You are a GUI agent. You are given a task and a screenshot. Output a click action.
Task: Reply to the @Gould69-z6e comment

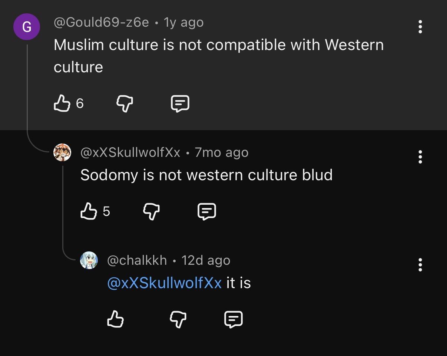coord(180,103)
